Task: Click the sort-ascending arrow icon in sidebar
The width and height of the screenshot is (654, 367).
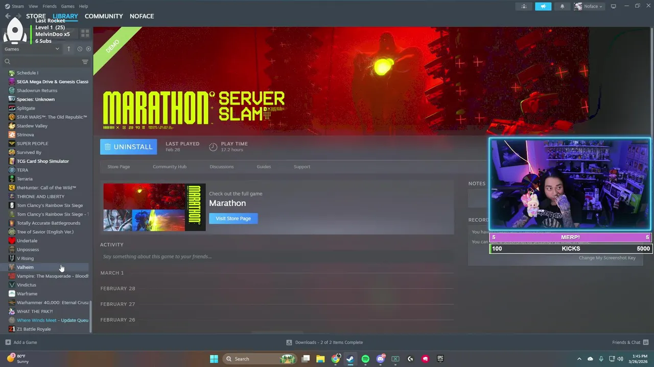Action: point(68,49)
